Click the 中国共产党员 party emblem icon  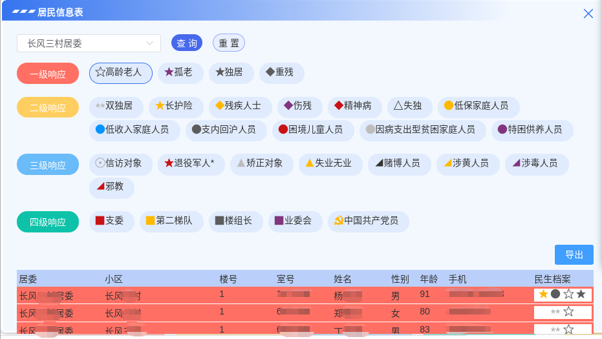pyautogui.click(x=338, y=221)
